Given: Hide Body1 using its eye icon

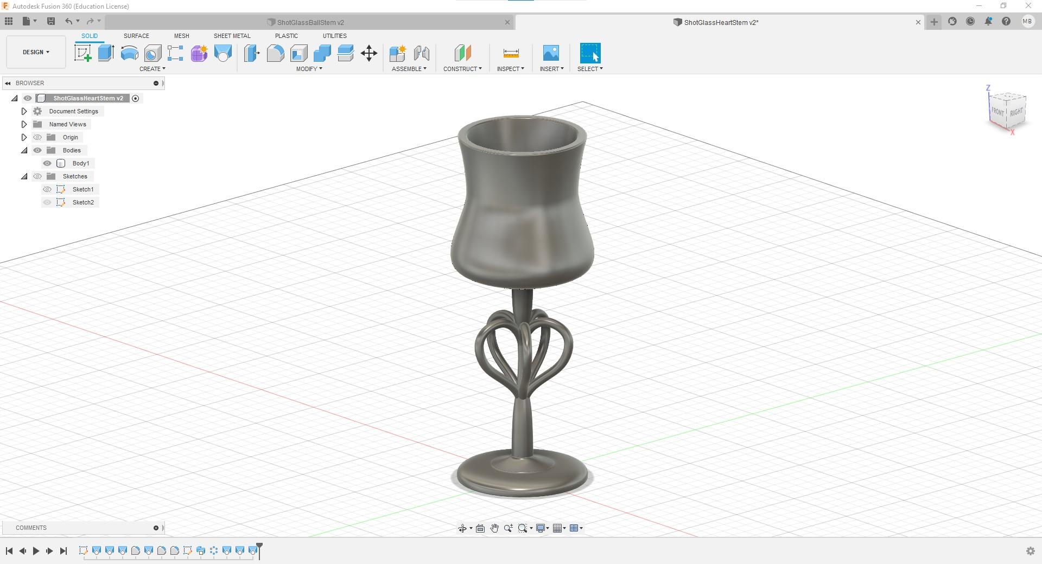Looking at the screenshot, I should 47,163.
